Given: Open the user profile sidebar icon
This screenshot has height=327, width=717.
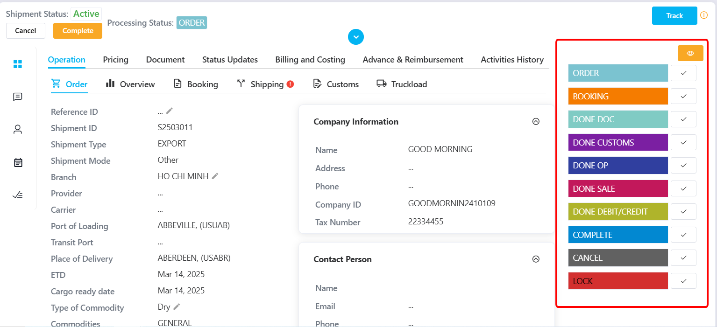Looking at the screenshot, I should (18, 130).
